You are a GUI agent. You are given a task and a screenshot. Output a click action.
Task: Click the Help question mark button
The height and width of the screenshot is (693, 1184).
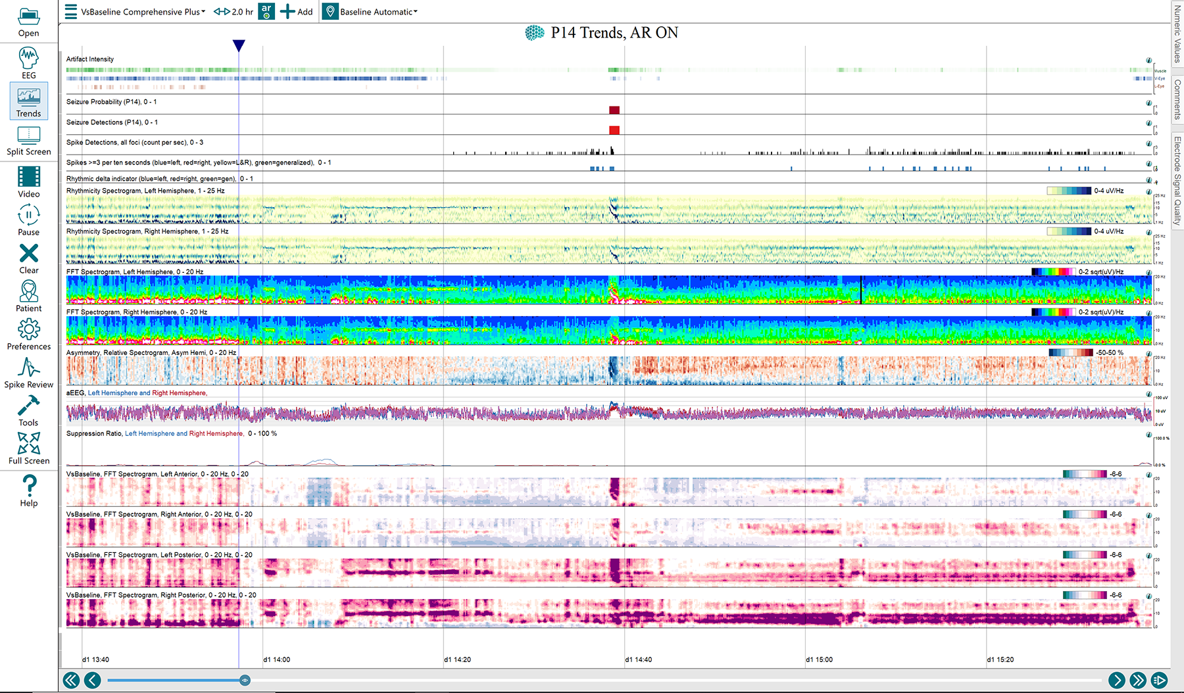pyautogui.click(x=28, y=490)
